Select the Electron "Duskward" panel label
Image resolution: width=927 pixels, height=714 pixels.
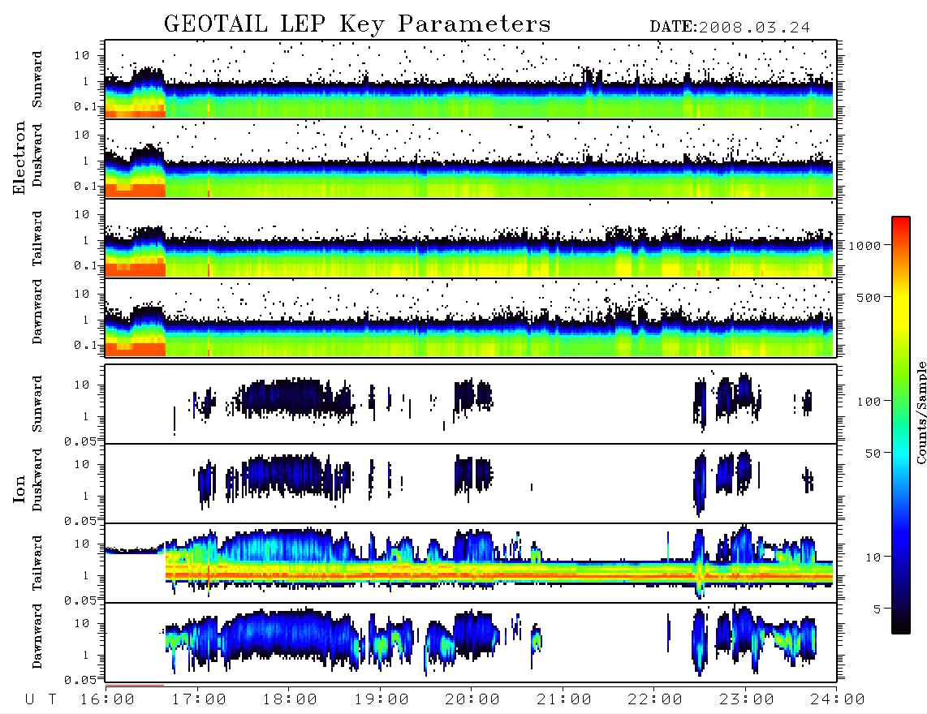[37, 156]
